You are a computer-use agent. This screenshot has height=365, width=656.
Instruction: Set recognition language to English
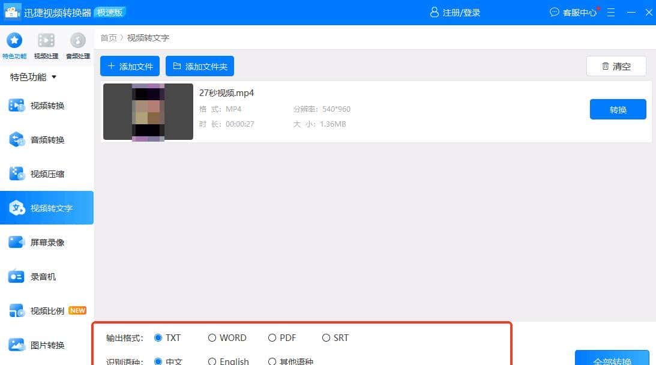212,360
